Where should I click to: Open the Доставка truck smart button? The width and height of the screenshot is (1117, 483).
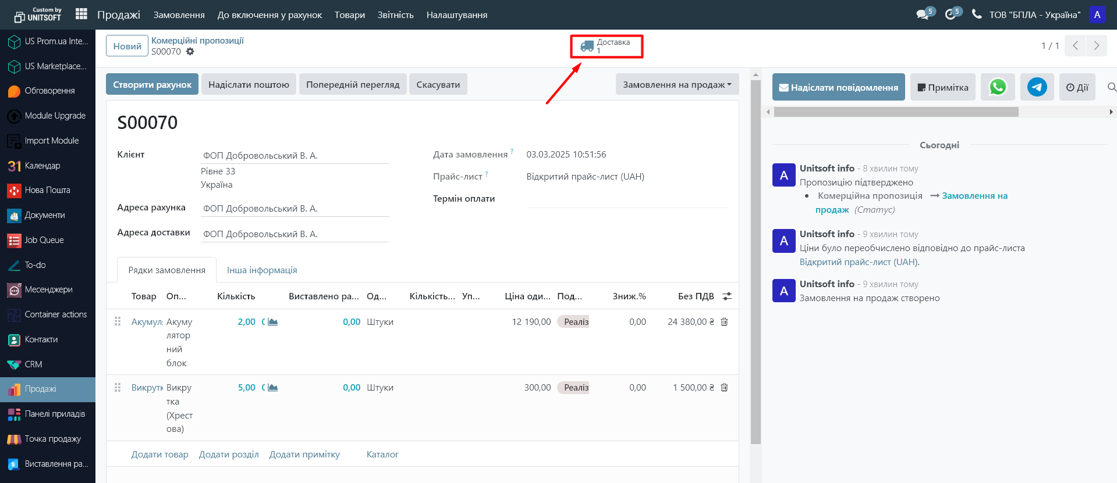[x=607, y=46]
